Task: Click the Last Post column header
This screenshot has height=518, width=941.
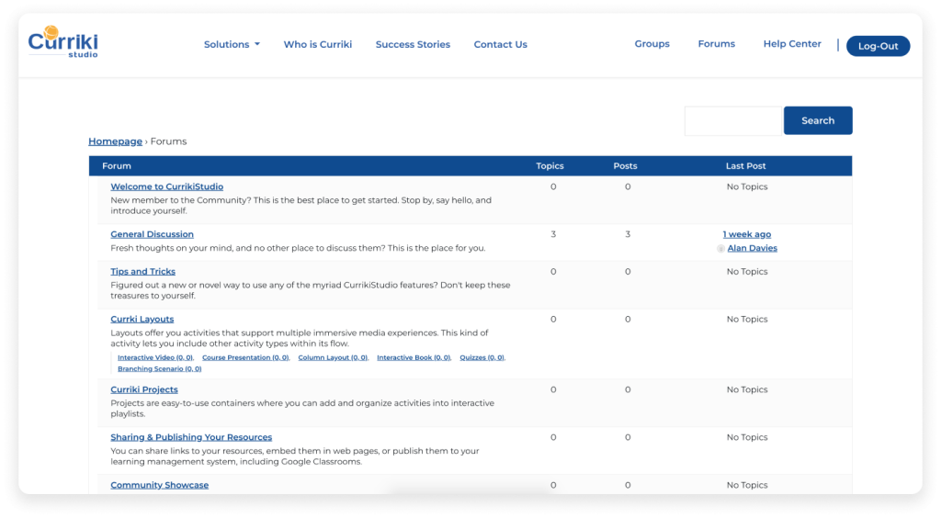Action: coord(745,166)
